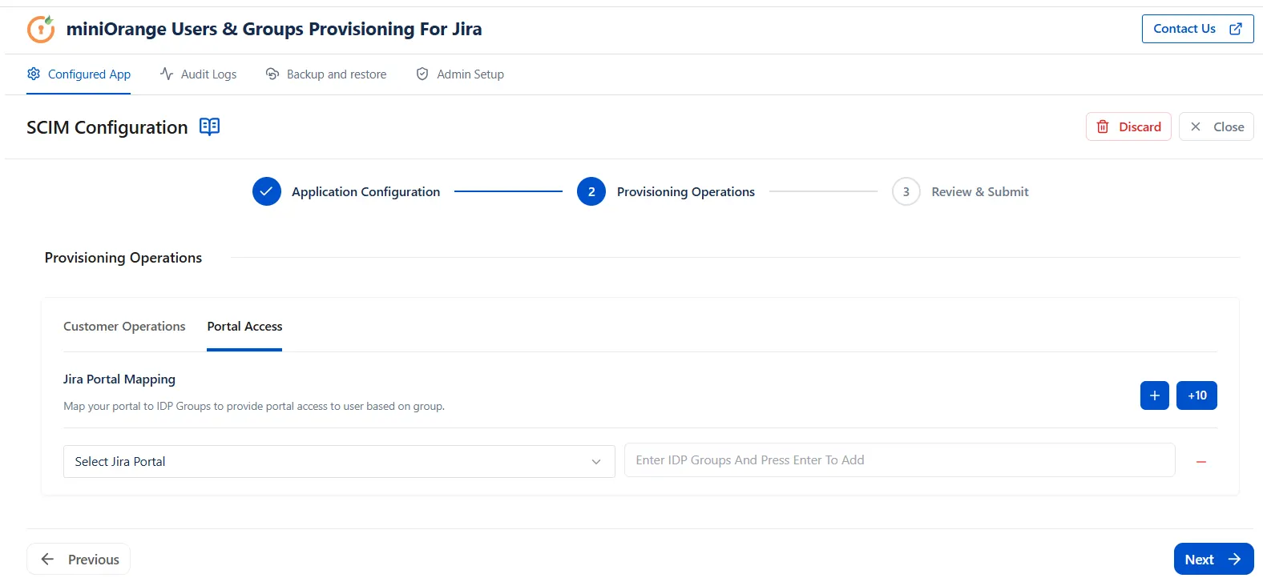Proceed with the Next button
Screen dimensions: 1263x582
pos(1213,560)
